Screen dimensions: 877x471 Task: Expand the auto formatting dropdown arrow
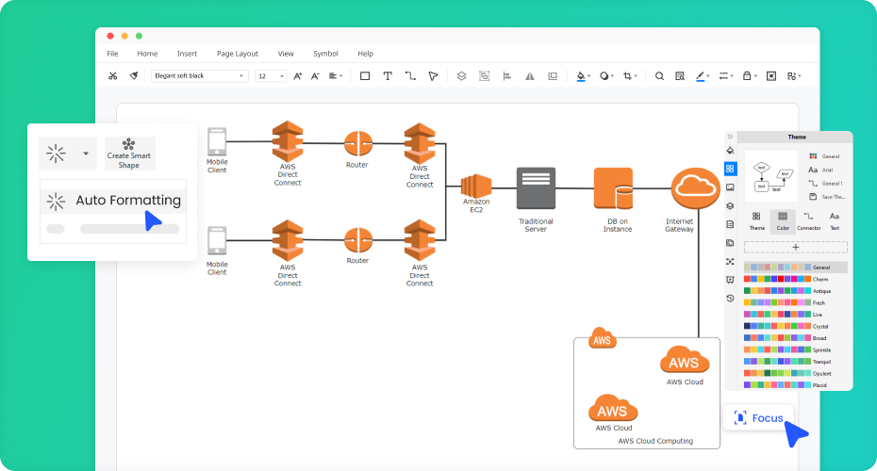pos(86,153)
